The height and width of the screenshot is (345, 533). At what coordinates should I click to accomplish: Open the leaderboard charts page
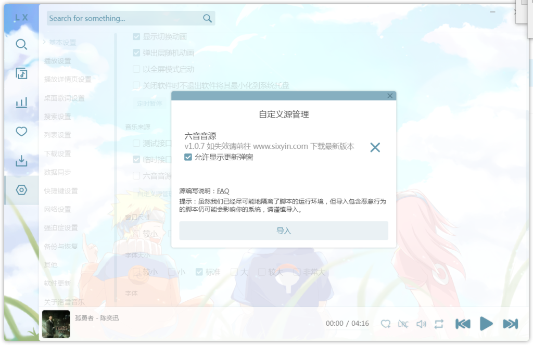[x=21, y=103]
